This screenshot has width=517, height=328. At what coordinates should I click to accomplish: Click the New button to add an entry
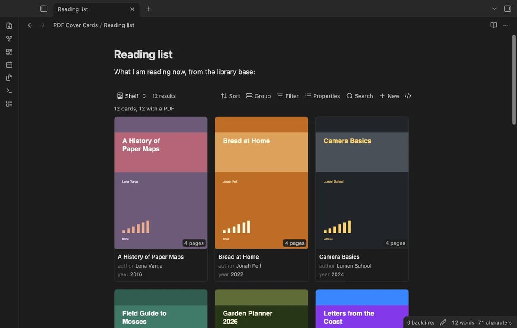click(x=389, y=96)
